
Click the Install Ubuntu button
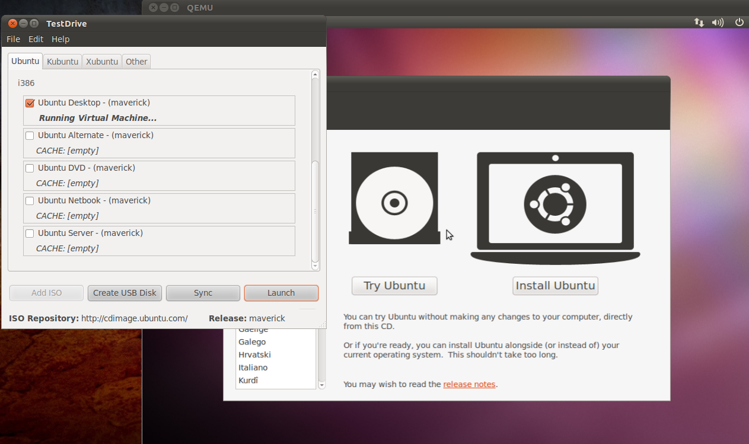555,286
